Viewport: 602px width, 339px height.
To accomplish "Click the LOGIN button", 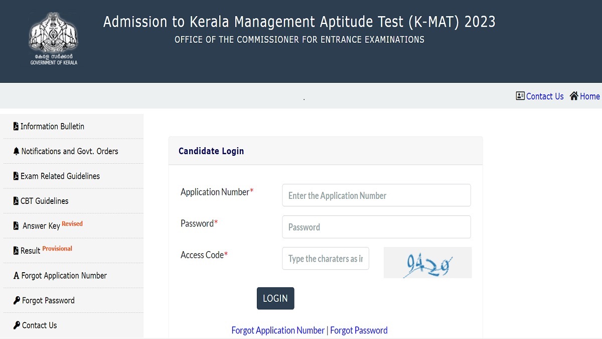I will tap(275, 298).
